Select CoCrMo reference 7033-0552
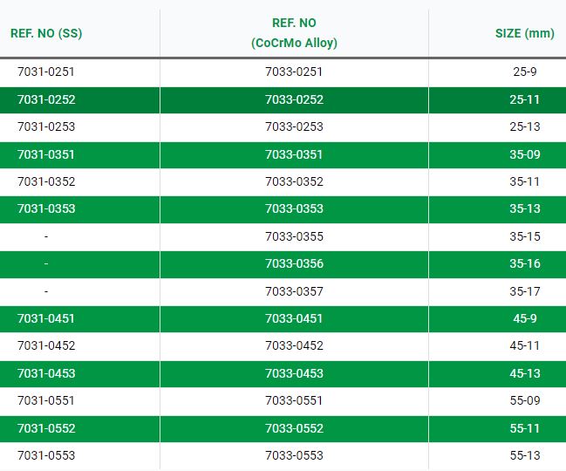Screen dimensions: 566x471 pos(294,429)
